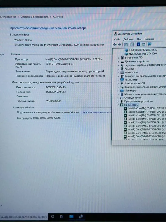Viewport: 166px width, 222px height.
Task: Click the taskbar search box
Action: (x=24, y=217)
